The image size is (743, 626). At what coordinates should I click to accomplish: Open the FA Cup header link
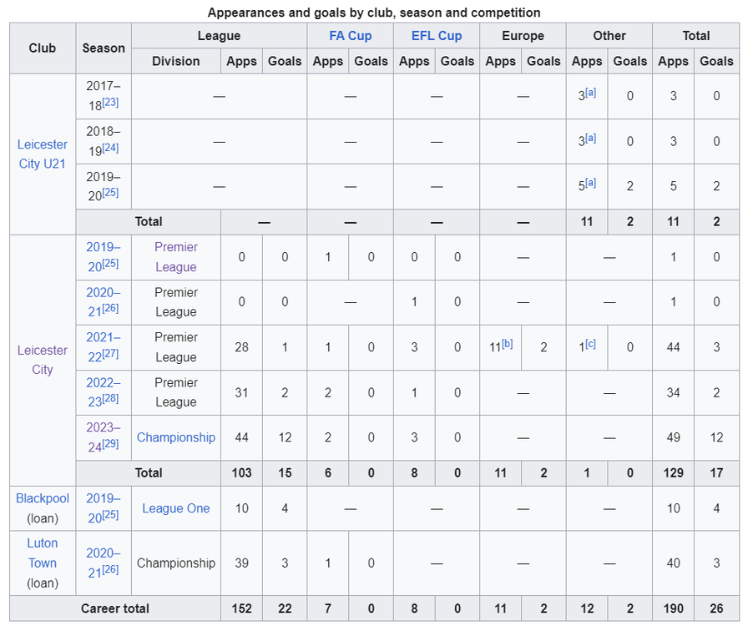coord(350,36)
